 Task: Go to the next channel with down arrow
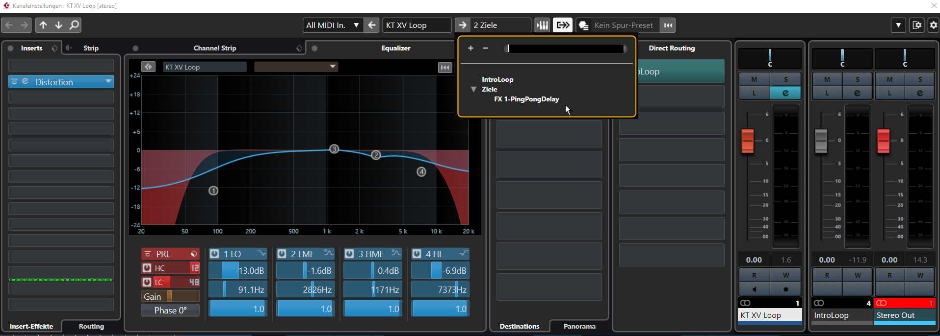[x=58, y=25]
